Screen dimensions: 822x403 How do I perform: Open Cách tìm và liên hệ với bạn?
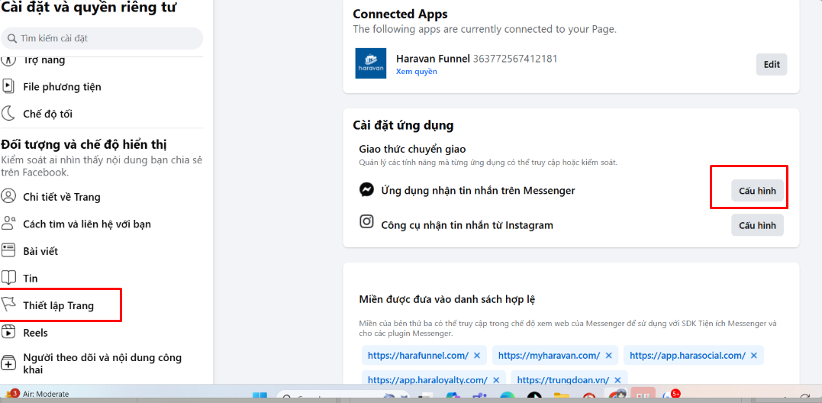pos(86,224)
